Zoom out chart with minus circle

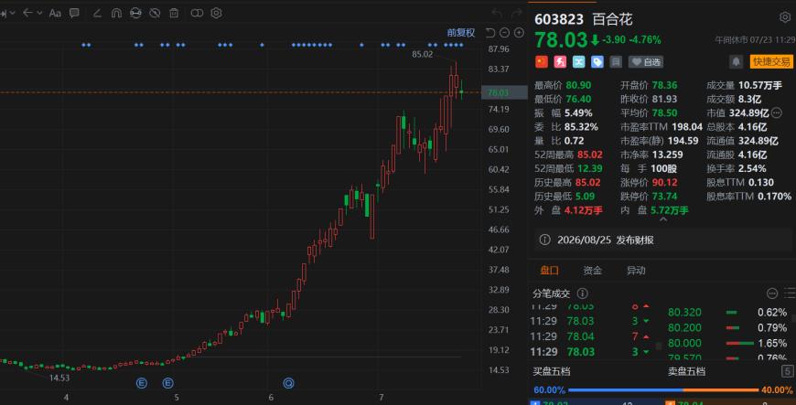coord(504,33)
